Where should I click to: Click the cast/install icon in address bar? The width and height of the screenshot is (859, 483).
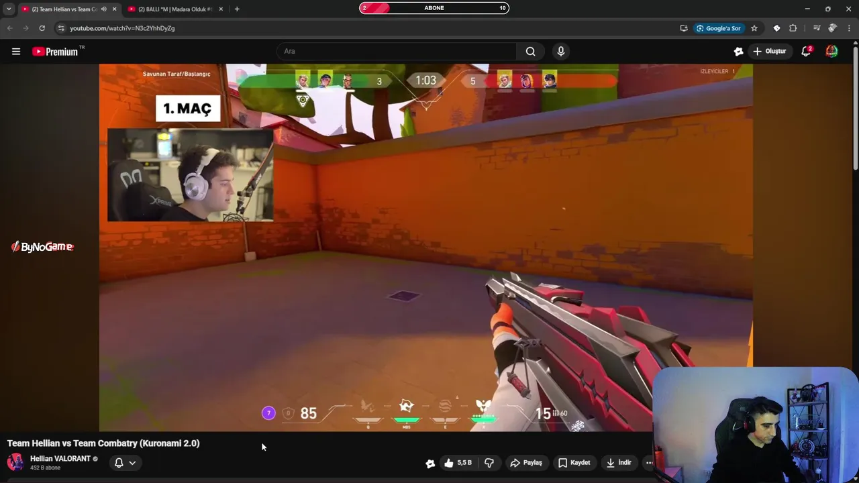pyautogui.click(x=684, y=28)
